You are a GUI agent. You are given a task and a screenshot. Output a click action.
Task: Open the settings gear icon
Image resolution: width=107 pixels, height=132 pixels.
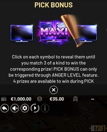25,108
